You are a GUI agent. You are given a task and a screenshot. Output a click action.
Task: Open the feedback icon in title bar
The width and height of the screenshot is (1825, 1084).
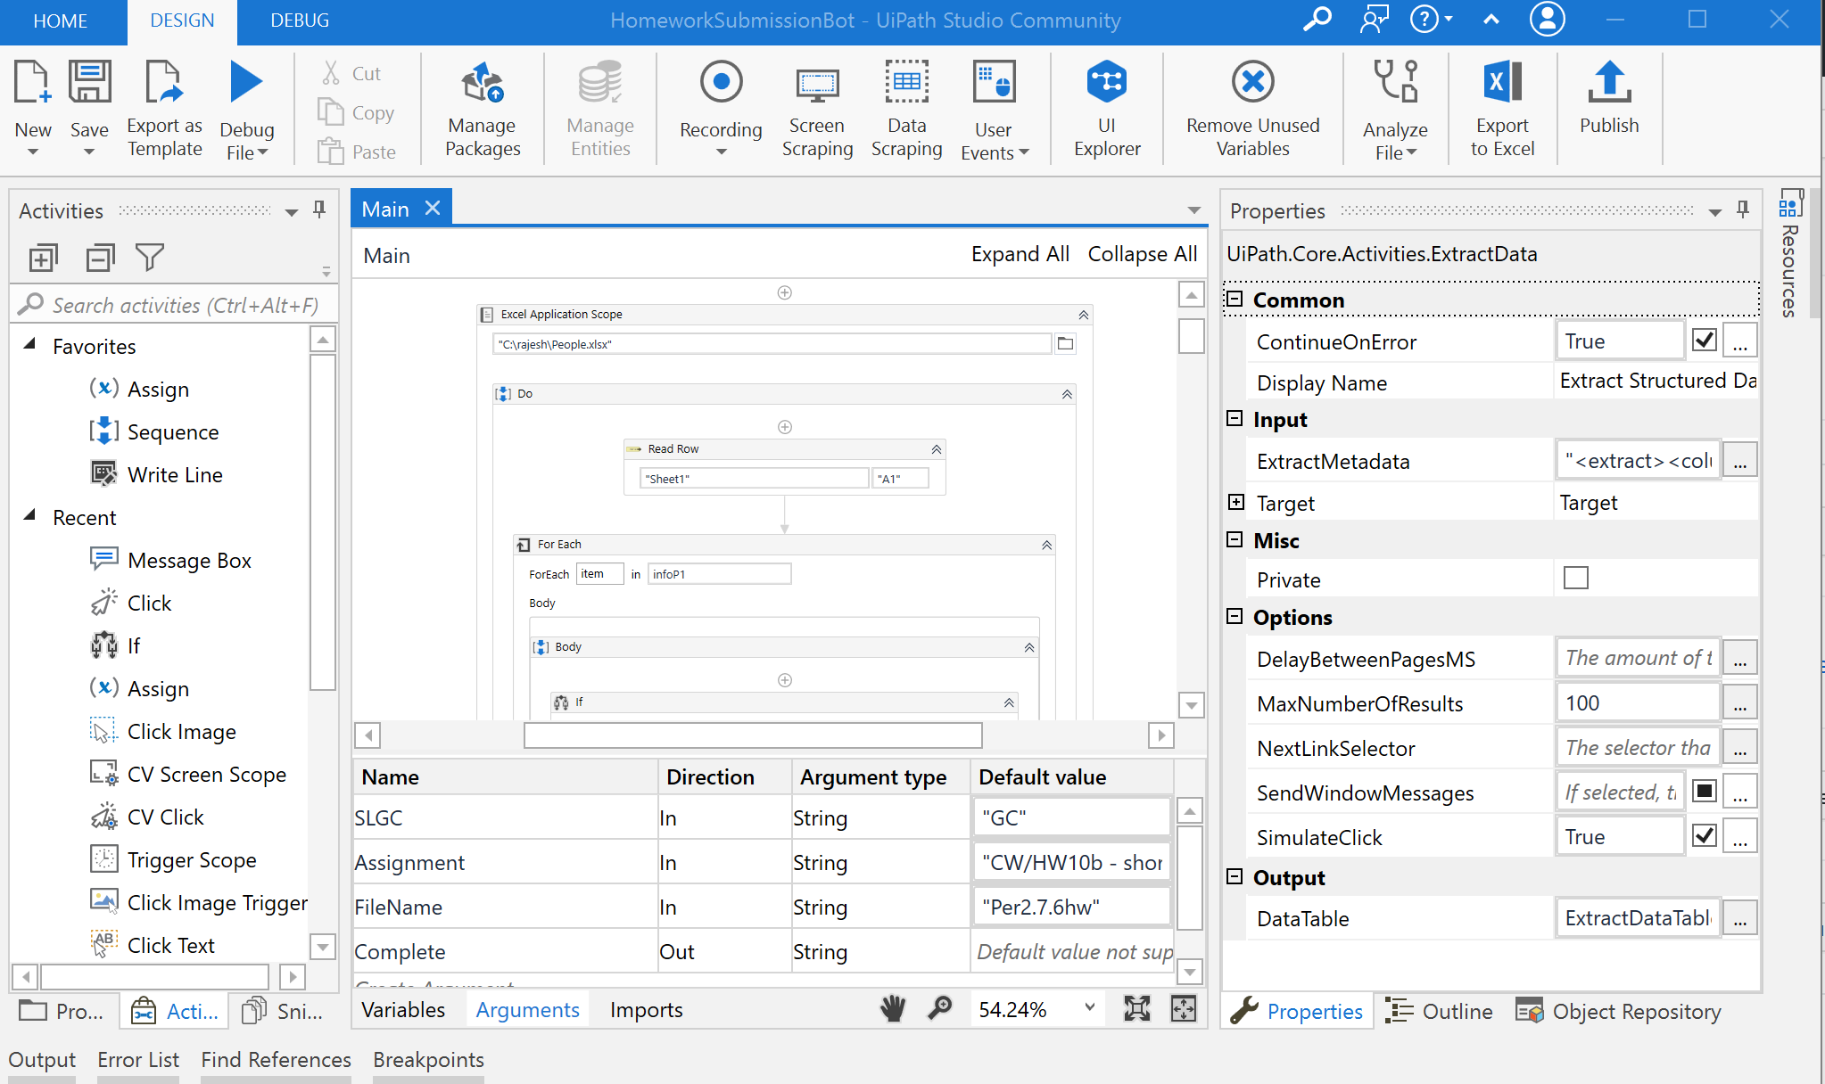point(1374,20)
